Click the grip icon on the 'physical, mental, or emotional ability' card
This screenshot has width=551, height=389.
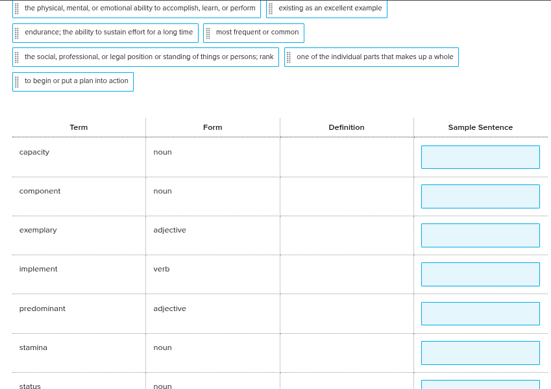[16, 8]
